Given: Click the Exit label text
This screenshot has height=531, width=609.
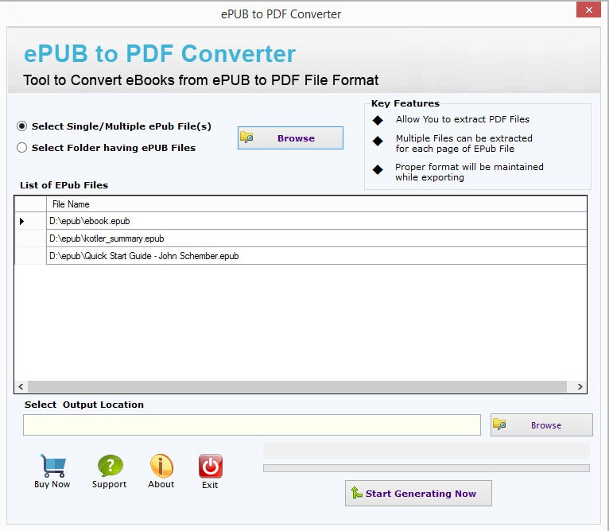Looking at the screenshot, I should tap(210, 485).
